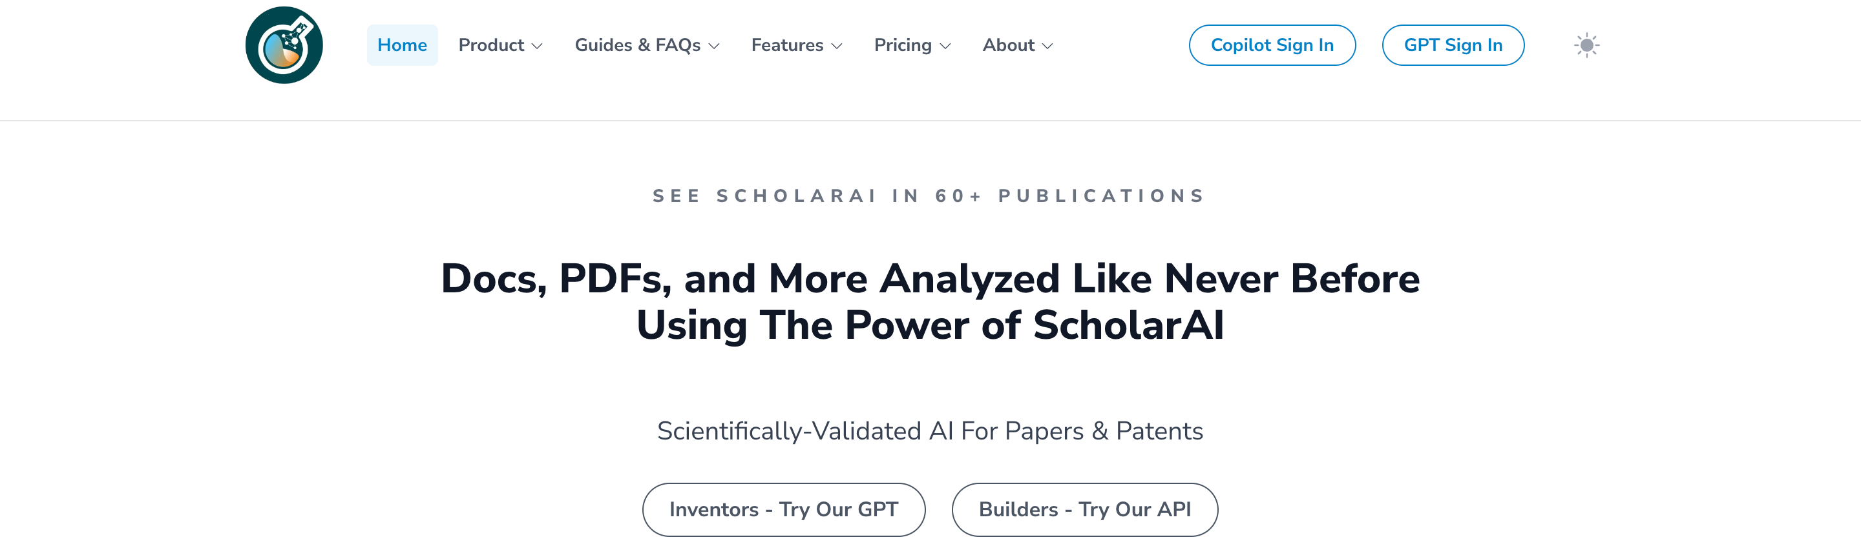Click the ScholarAI flask logo
This screenshot has width=1861, height=555.
point(284,45)
